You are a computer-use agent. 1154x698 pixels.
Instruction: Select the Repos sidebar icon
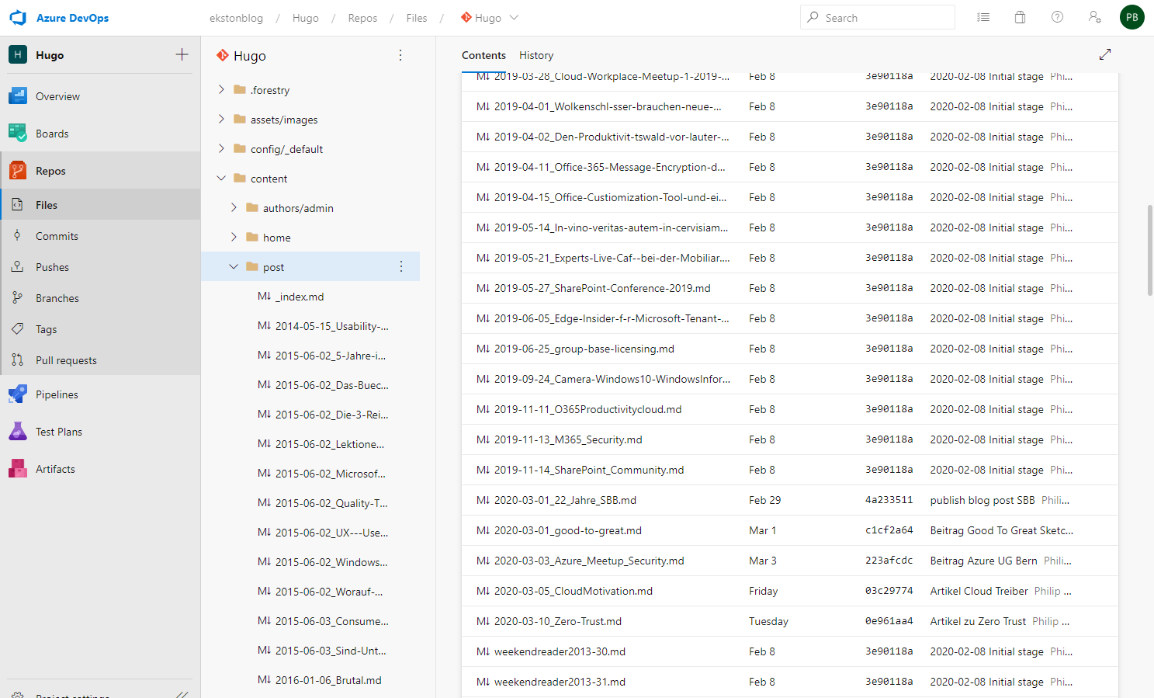[18, 171]
